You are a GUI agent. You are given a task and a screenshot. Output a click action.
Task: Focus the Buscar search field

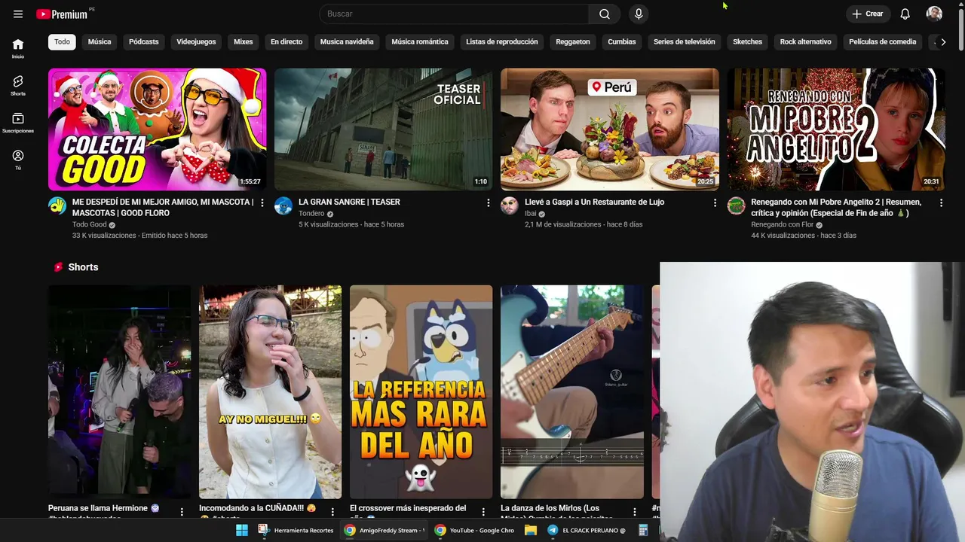pyautogui.click(x=454, y=14)
